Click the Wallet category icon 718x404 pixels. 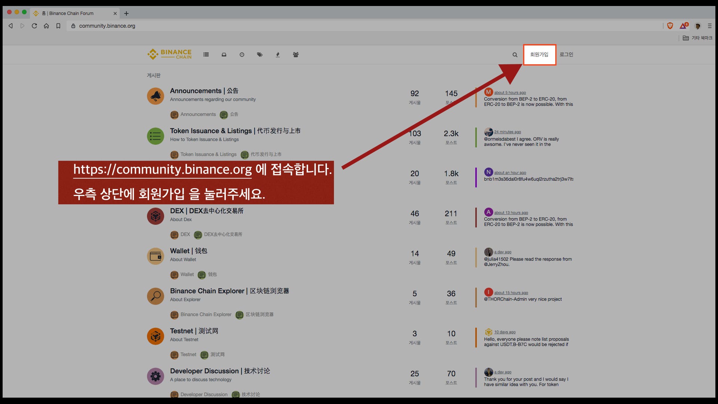tap(155, 256)
